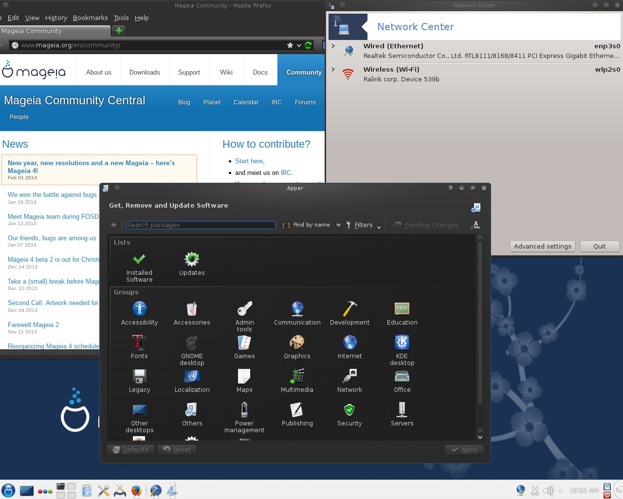Open the History menu in Firefox
The width and height of the screenshot is (623, 499).
[x=56, y=18]
